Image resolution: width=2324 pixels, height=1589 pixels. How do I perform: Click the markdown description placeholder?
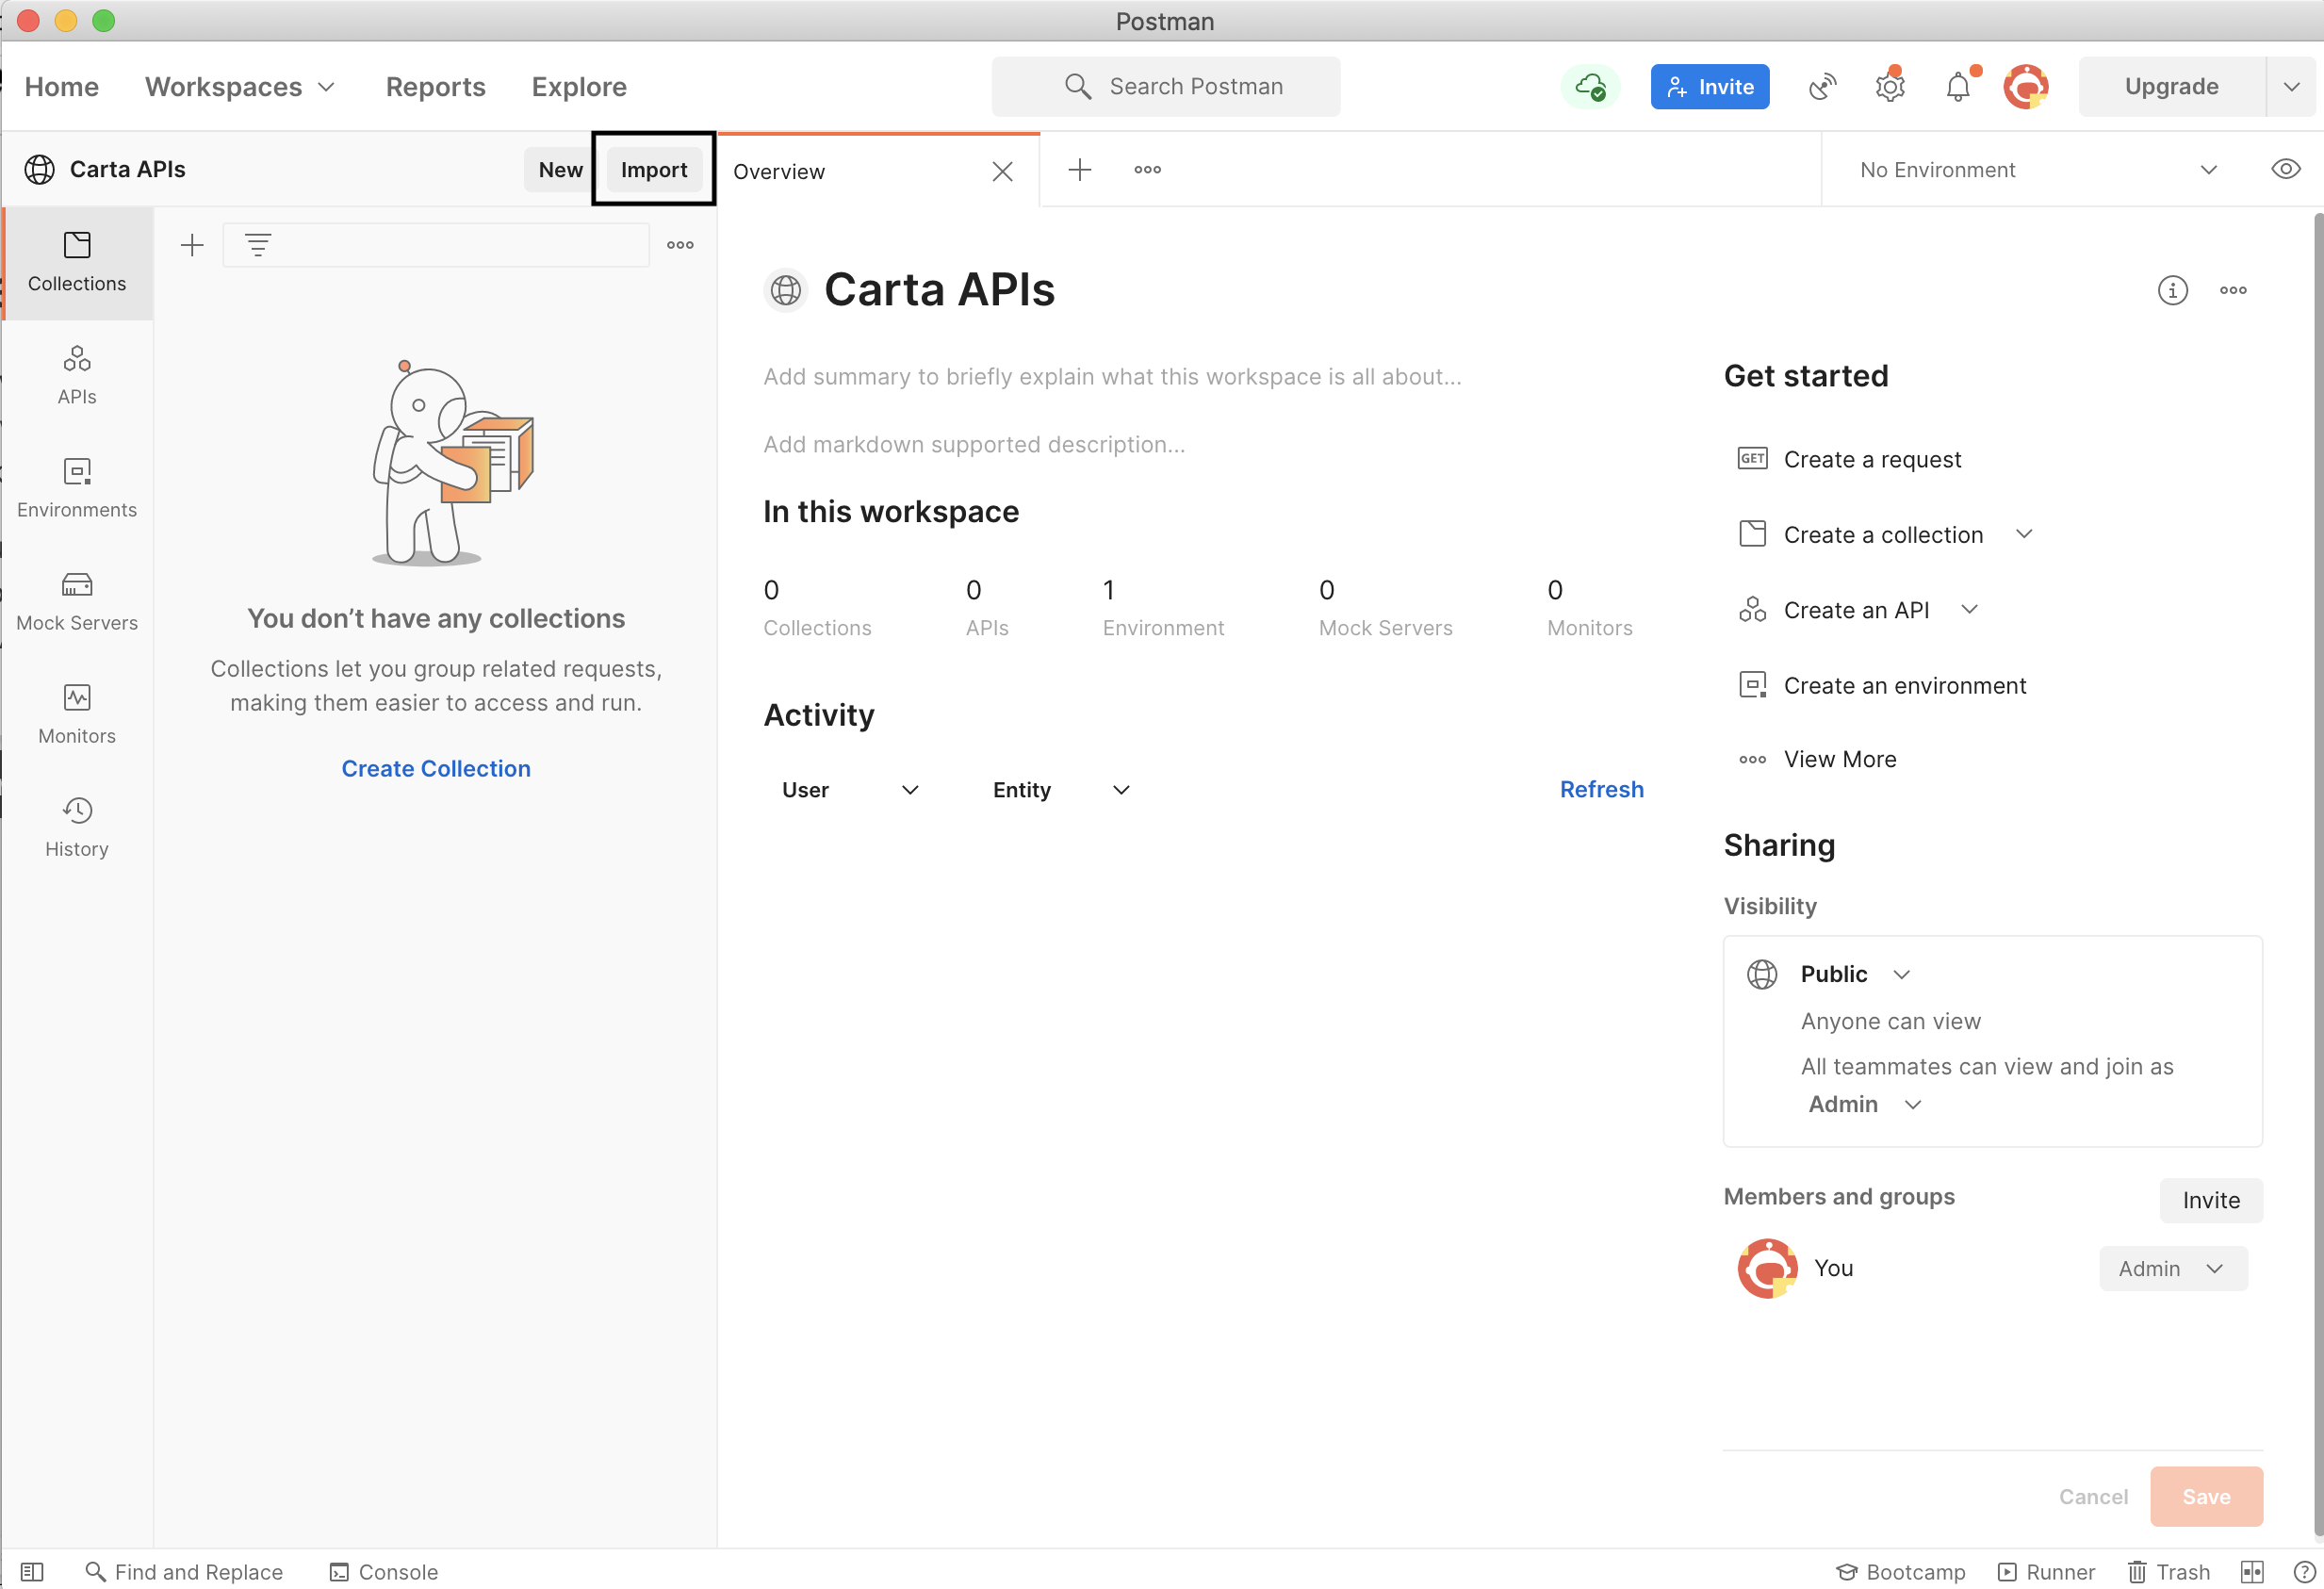tap(974, 445)
